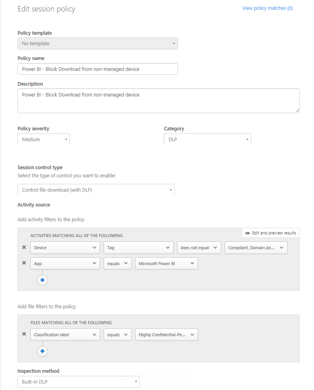The width and height of the screenshot is (314, 390).
Task: Click the eye icon for Edit and preview results
Action: (247, 233)
